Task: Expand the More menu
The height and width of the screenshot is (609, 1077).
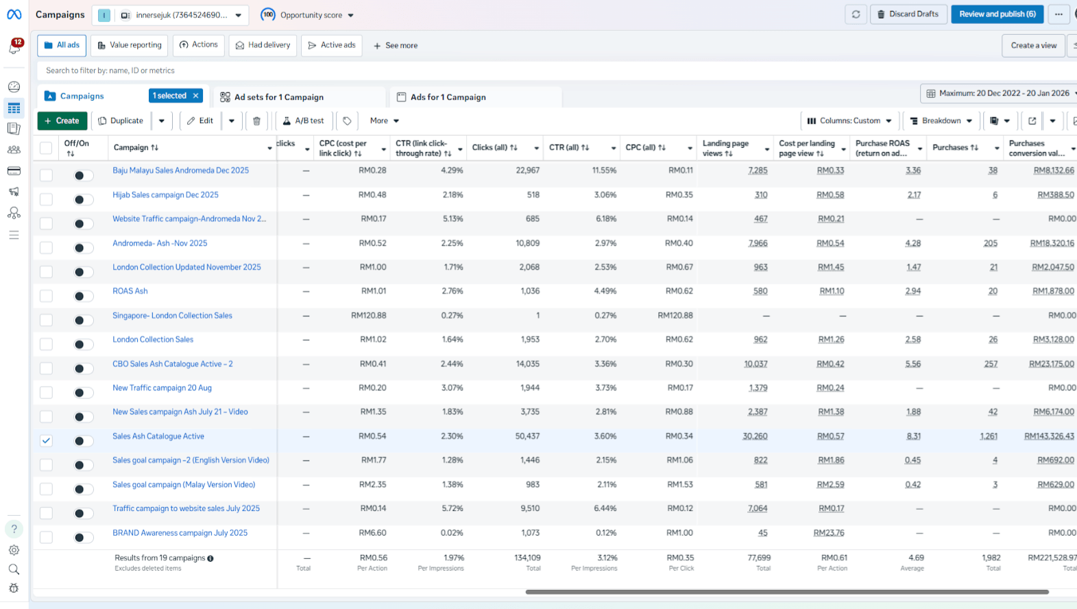Action: (385, 121)
